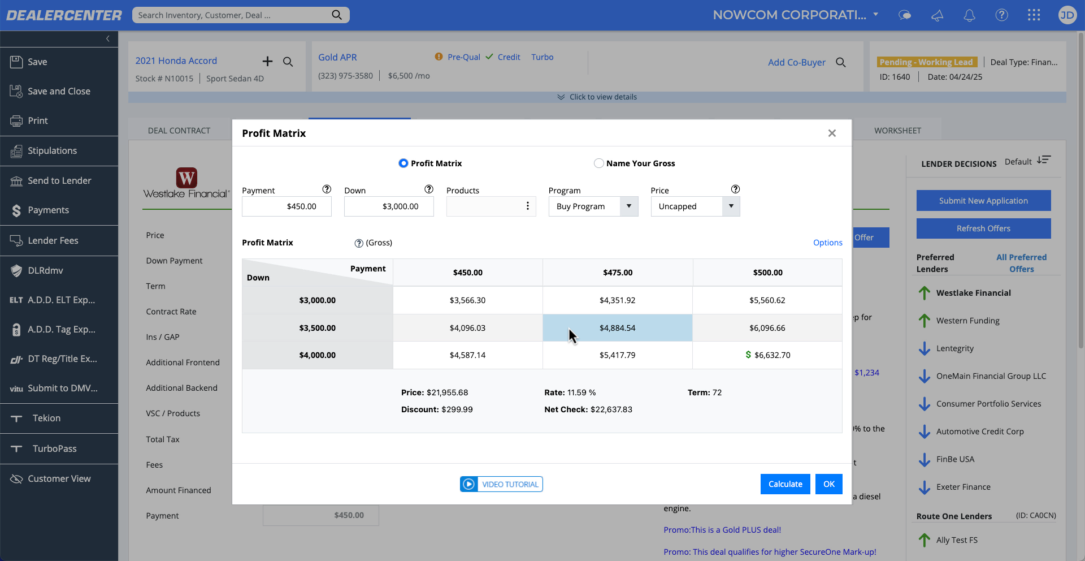Close the Profit Matrix dialog
The height and width of the screenshot is (561, 1085).
[832, 133]
